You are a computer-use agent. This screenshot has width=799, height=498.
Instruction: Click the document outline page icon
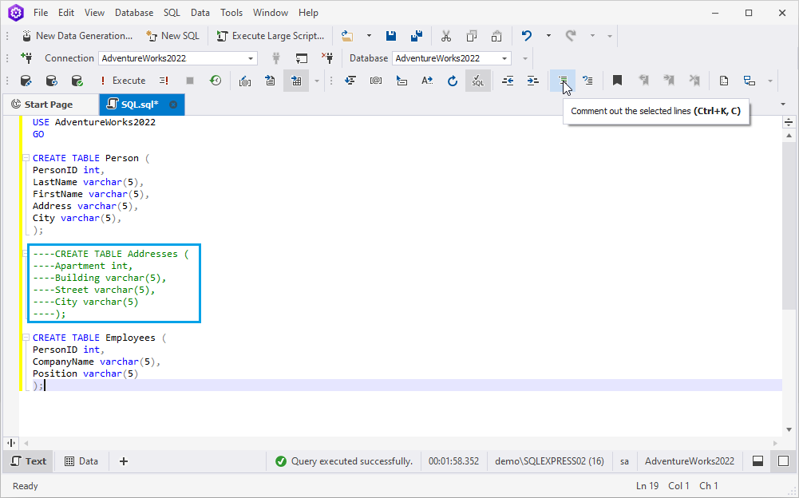tap(724, 81)
